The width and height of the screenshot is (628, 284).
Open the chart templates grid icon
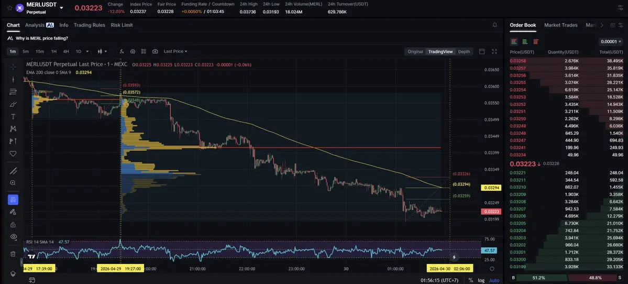(x=144, y=51)
